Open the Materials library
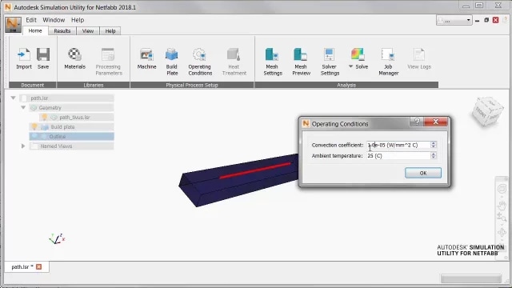This screenshot has height=288, width=512. point(74,58)
